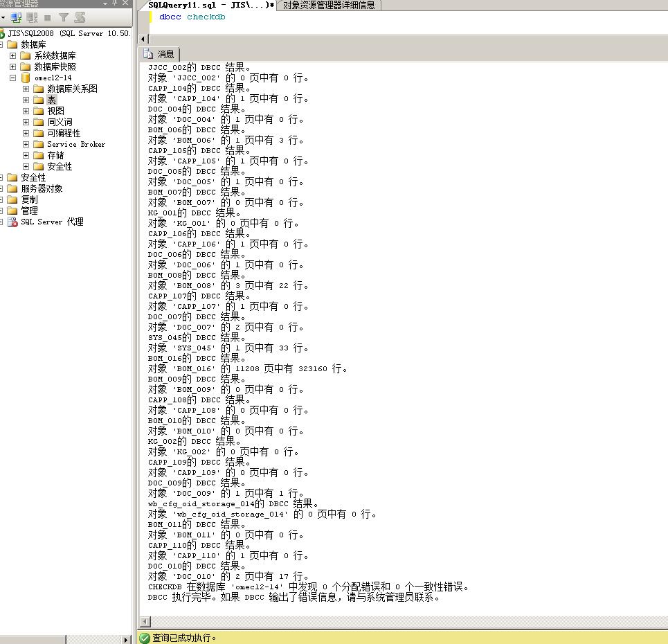Expand the 可编程性 node
668x644 pixels.
pos(26,133)
